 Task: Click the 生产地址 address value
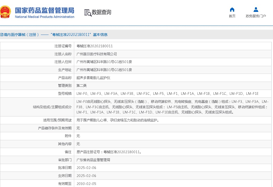point(104,70)
